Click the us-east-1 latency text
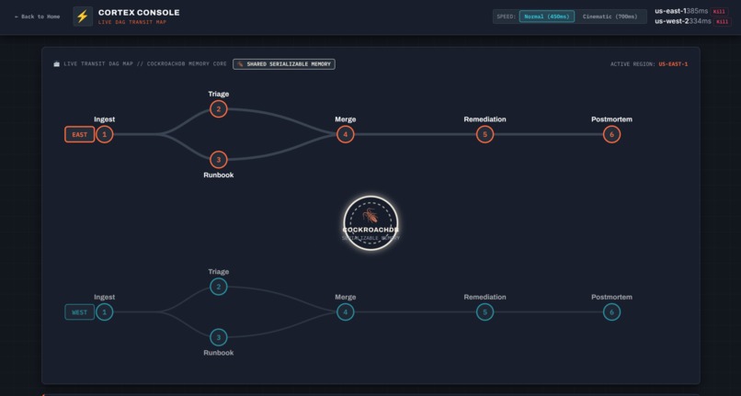 click(x=697, y=11)
